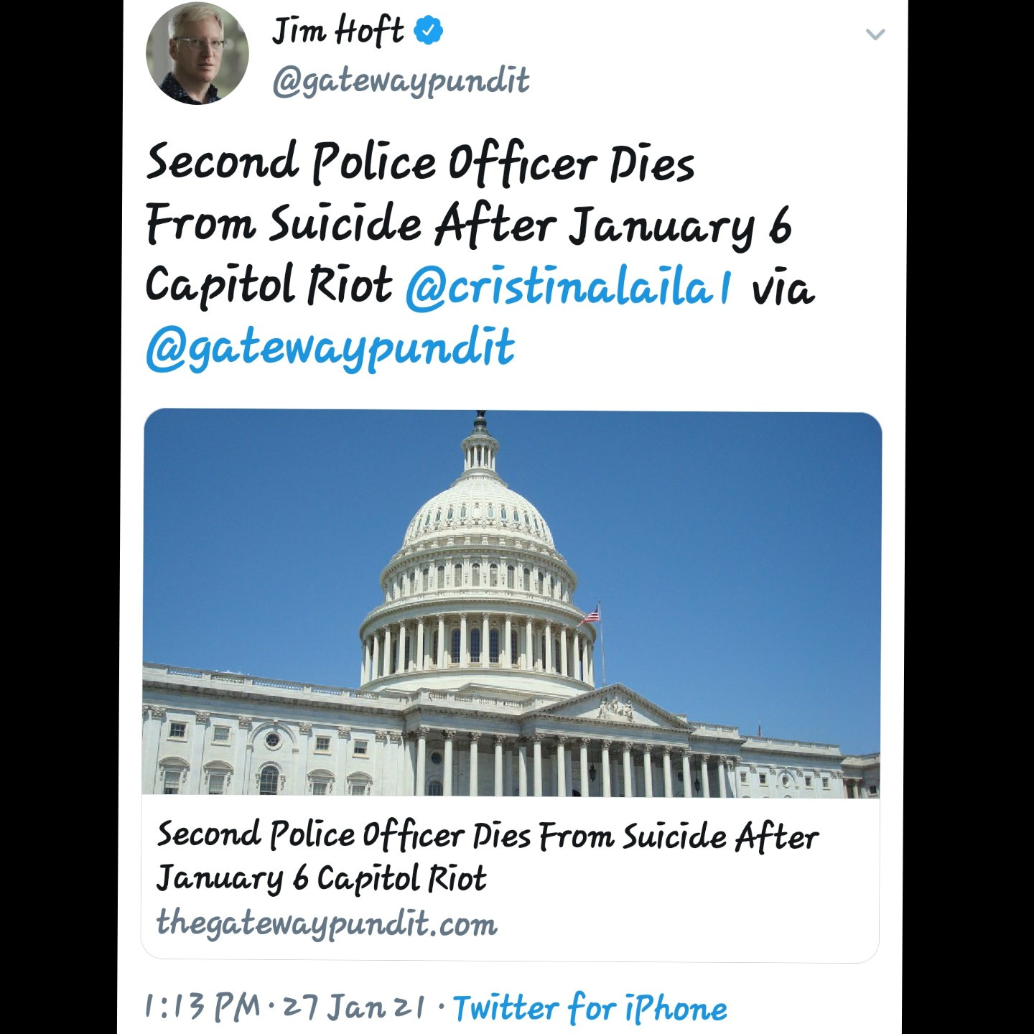The width and height of the screenshot is (1034, 1034).
Task: Visit the thegatewaypundit.com domain link
Action: click(327, 923)
